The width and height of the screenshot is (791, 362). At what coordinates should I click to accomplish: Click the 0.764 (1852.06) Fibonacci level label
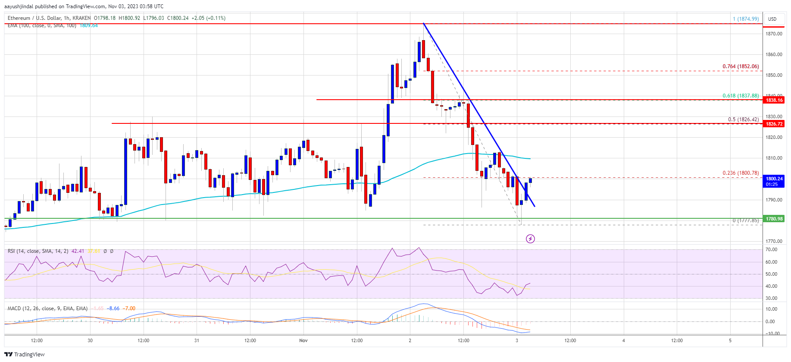[741, 66]
